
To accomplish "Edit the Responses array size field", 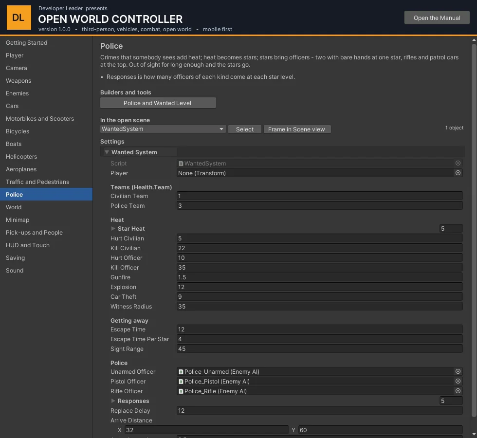I will 451,401.
